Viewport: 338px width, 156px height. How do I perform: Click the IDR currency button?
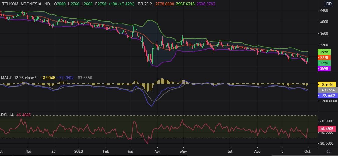click(328, 4)
